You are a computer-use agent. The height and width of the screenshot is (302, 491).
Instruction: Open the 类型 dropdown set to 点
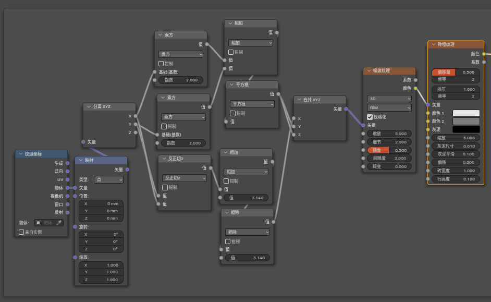(108, 179)
